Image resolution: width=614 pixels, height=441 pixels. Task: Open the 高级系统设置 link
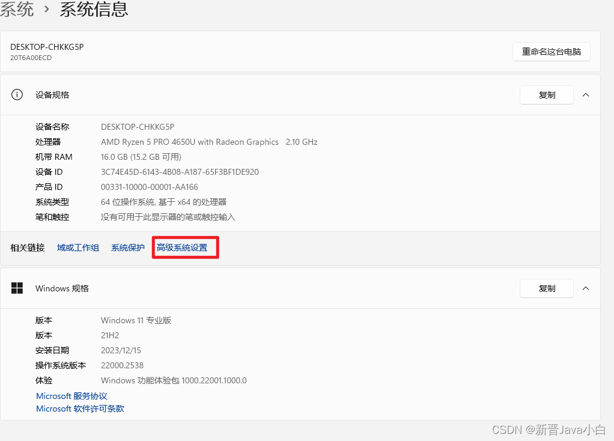[182, 248]
